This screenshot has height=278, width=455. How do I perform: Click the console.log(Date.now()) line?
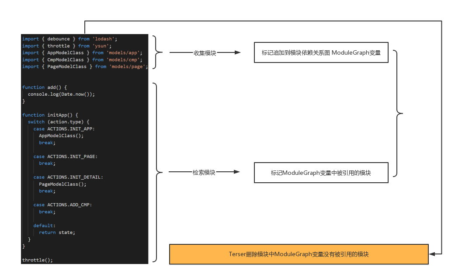pyautogui.click(x=61, y=94)
